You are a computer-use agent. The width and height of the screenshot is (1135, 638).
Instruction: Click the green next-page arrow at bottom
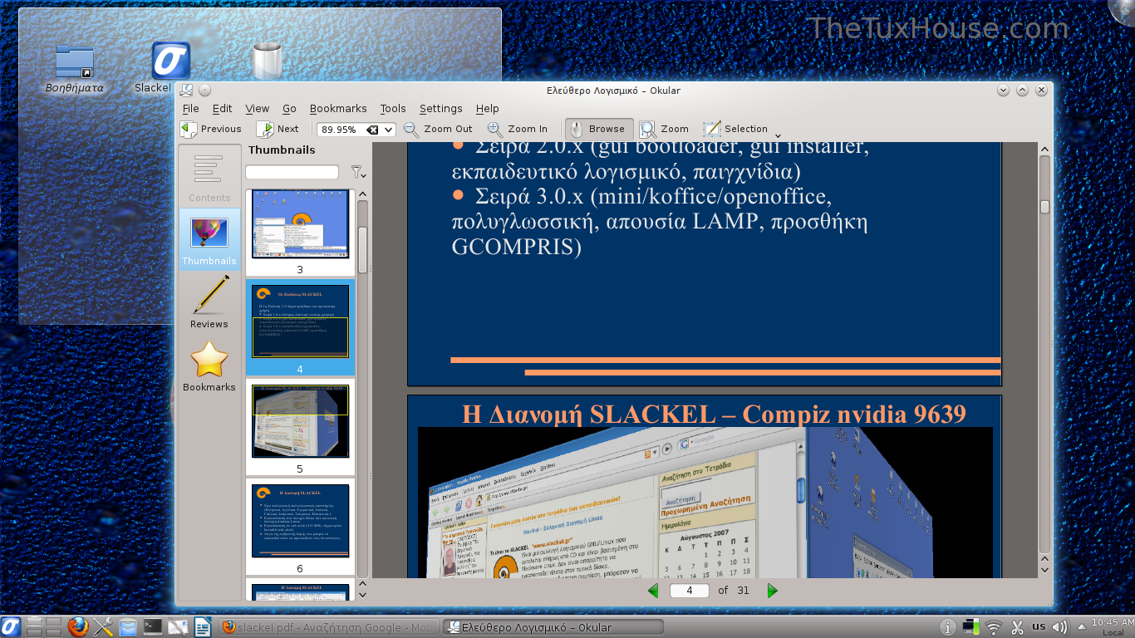pos(772,591)
